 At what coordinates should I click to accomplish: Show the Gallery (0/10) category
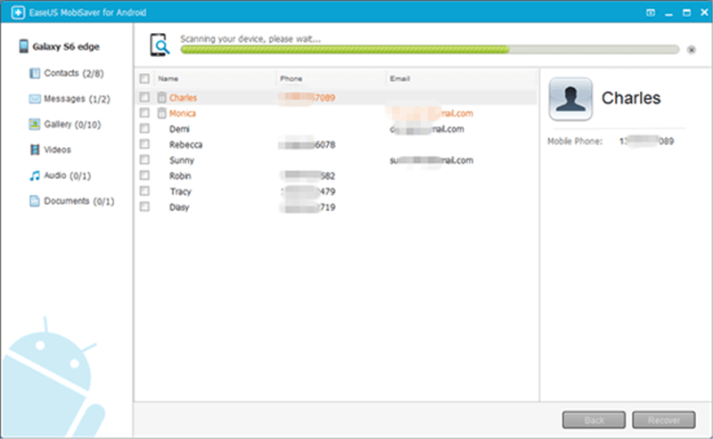coord(72,124)
